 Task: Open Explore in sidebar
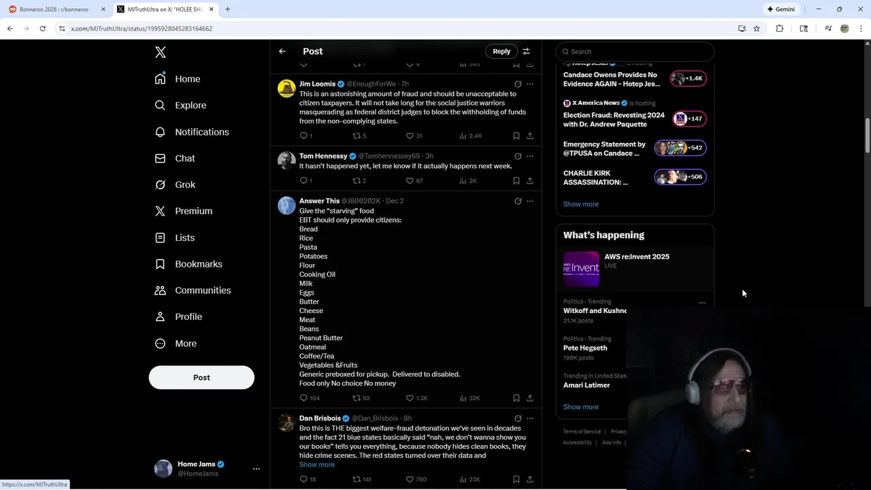coord(180,105)
